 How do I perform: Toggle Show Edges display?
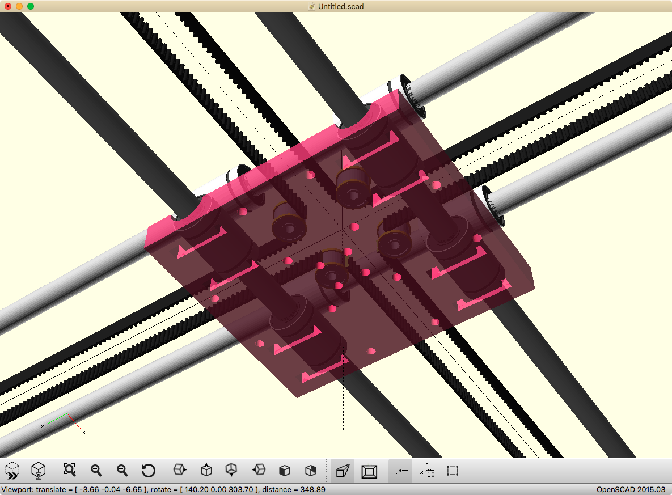coord(452,470)
